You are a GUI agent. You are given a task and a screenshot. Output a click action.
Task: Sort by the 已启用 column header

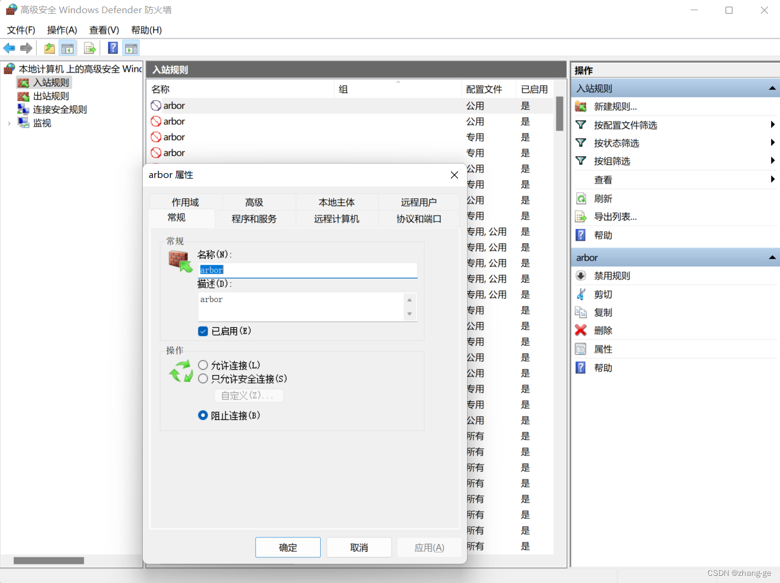534,89
